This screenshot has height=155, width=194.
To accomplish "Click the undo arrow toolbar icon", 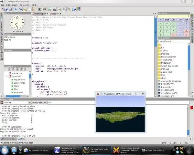I will pyautogui.click(x=15, y=9).
